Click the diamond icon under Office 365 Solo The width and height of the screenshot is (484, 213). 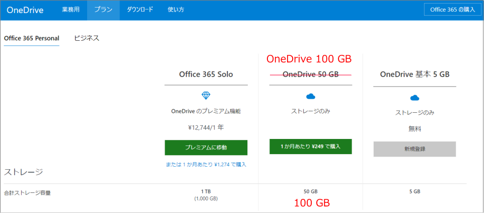pyautogui.click(x=206, y=96)
